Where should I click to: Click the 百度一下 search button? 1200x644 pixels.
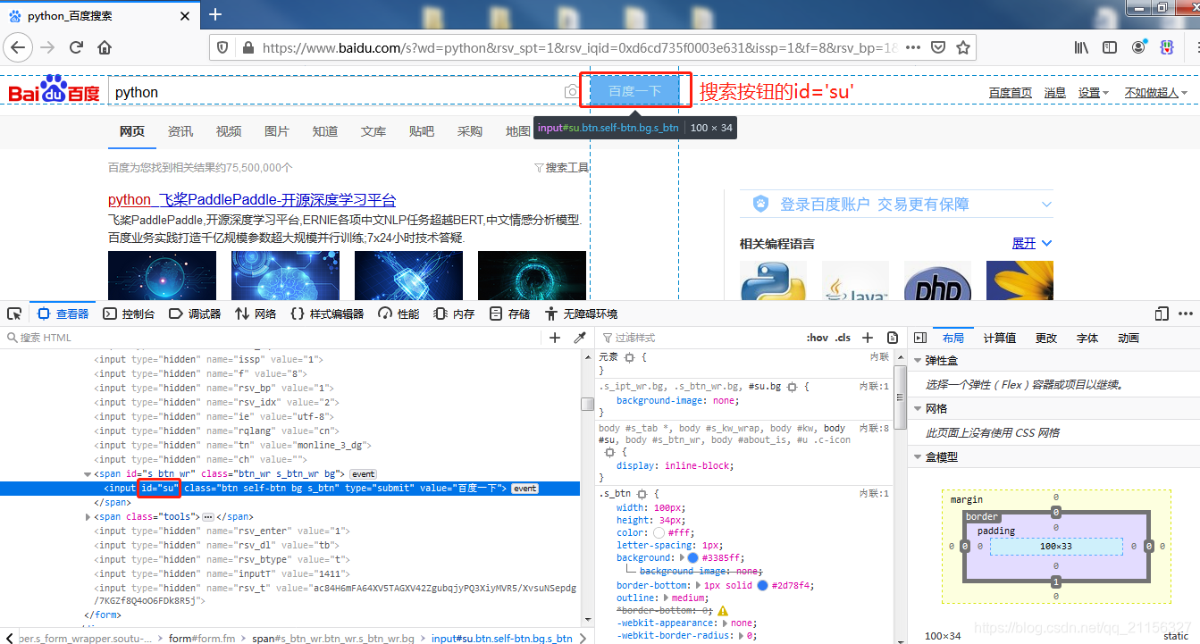click(634, 91)
